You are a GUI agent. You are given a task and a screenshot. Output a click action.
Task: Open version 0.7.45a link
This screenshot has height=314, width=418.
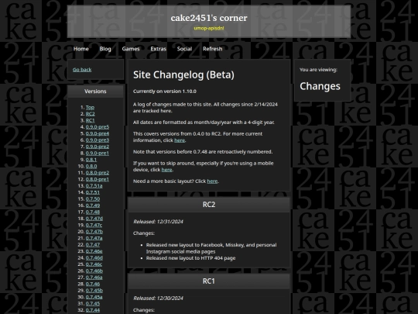coord(94,297)
